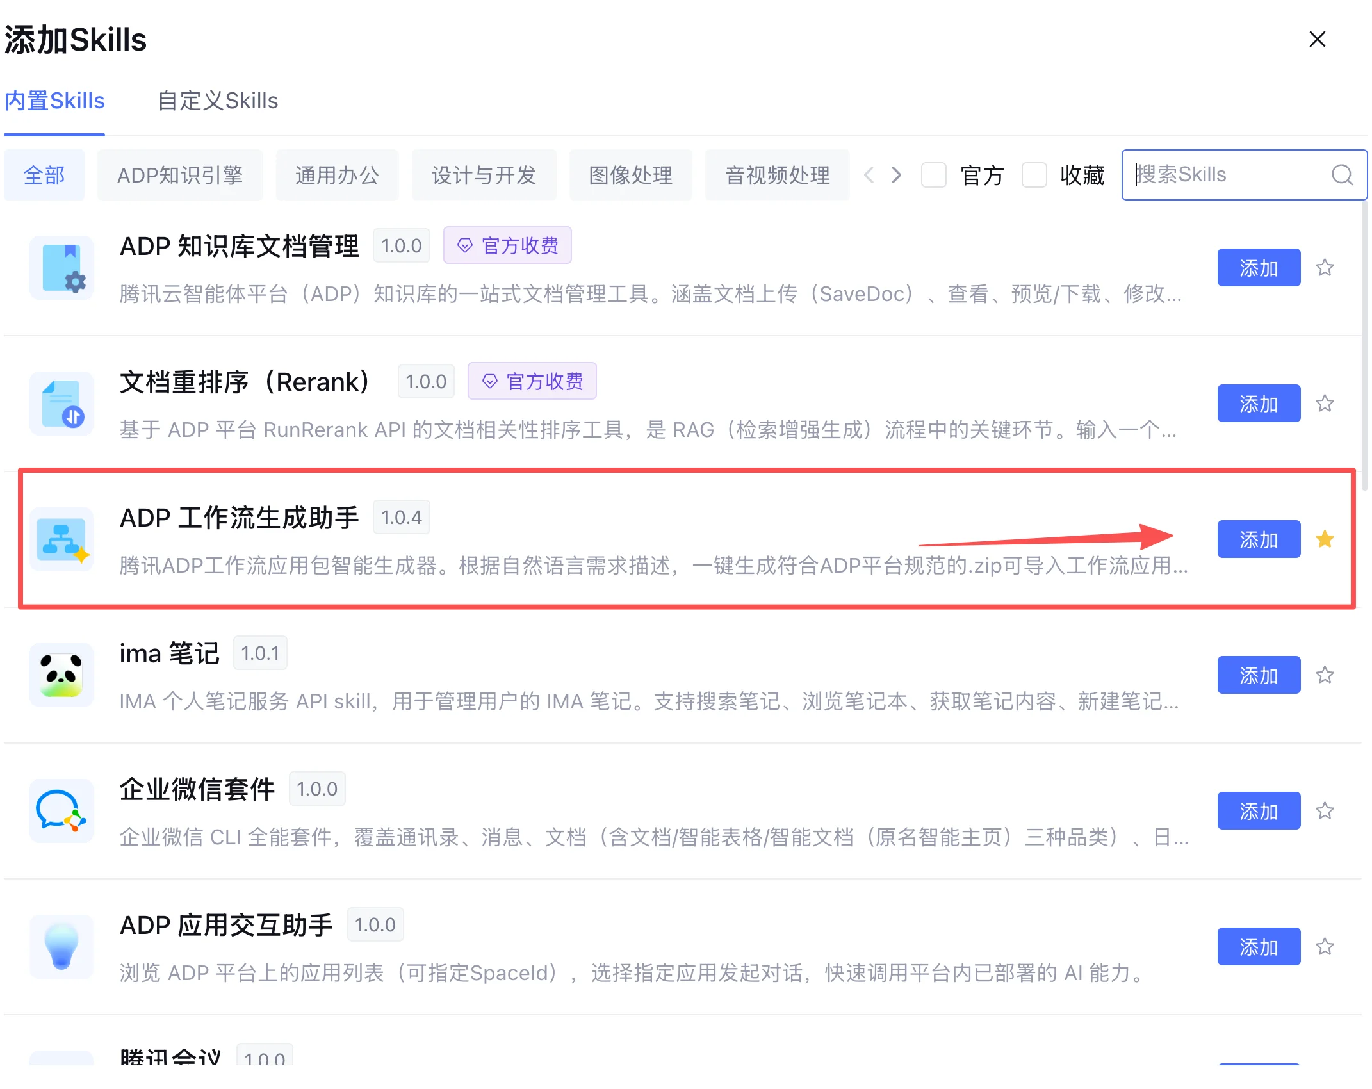Switch to the 自定义Skills tab

[218, 101]
